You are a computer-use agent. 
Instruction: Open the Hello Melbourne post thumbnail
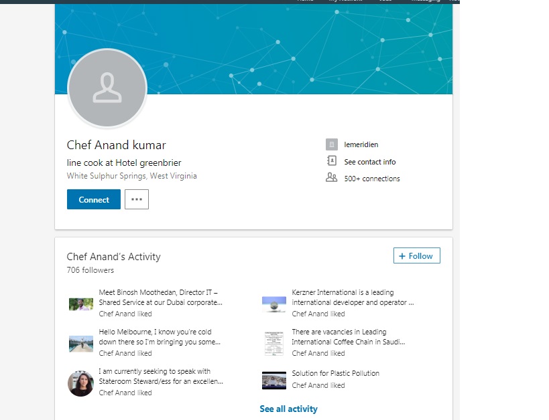point(81,344)
